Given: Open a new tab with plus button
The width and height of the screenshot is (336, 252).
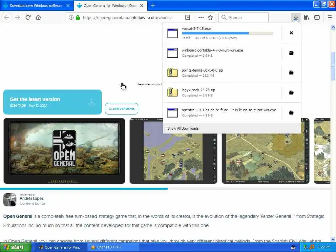Looking at the screenshot, I should (x=153, y=5).
